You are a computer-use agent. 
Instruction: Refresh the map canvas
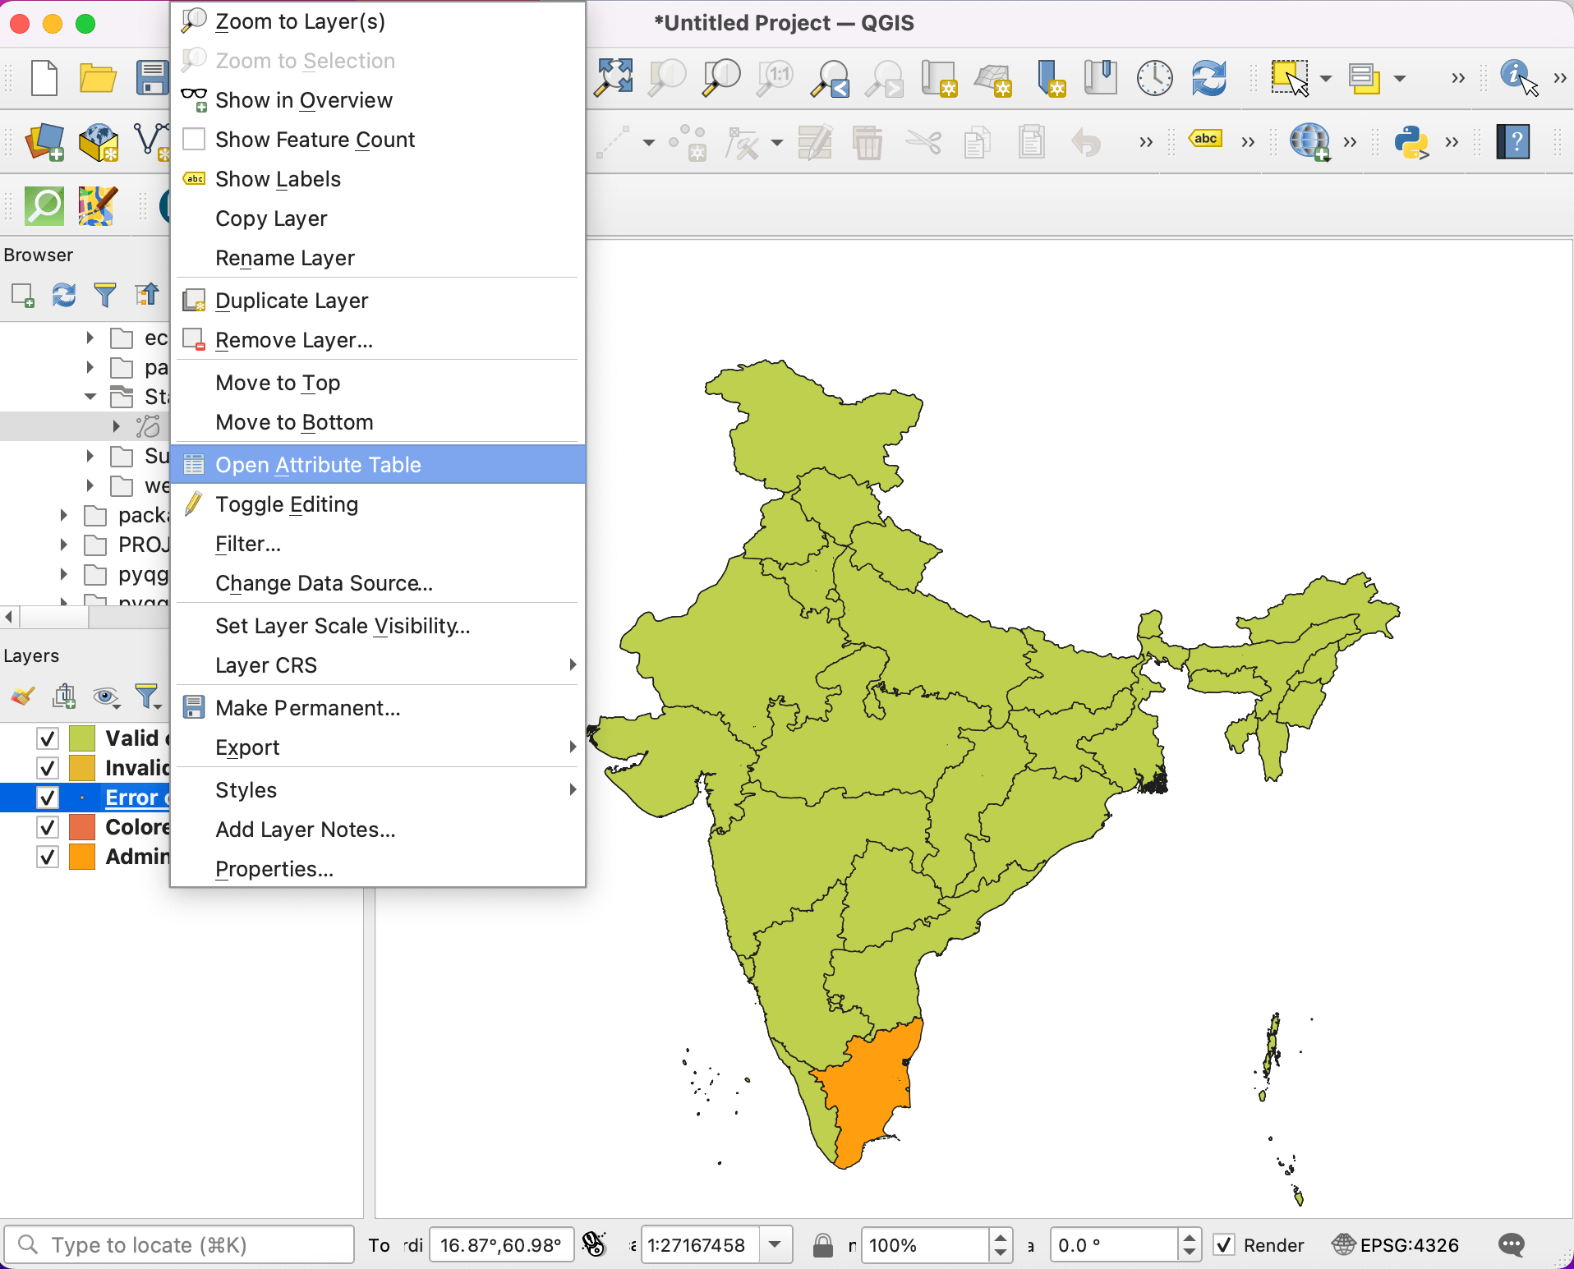(x=1208, y=78)
